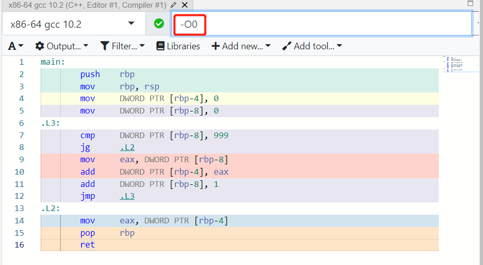The height and width of the screenshot is (265, 483).
Task: Click the green compilation success checkmark
Action: click(x=159, y=24)
